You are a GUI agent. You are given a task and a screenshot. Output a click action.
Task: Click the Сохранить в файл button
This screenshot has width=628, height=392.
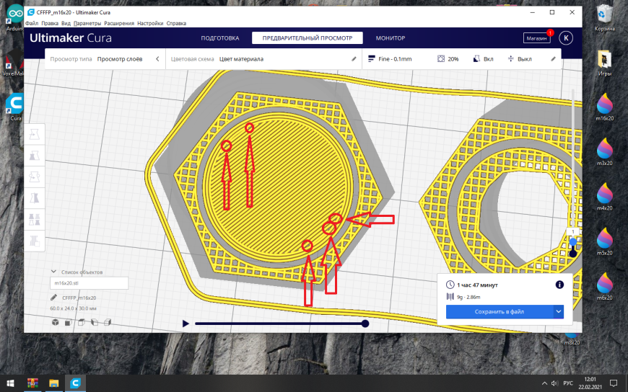500,311
